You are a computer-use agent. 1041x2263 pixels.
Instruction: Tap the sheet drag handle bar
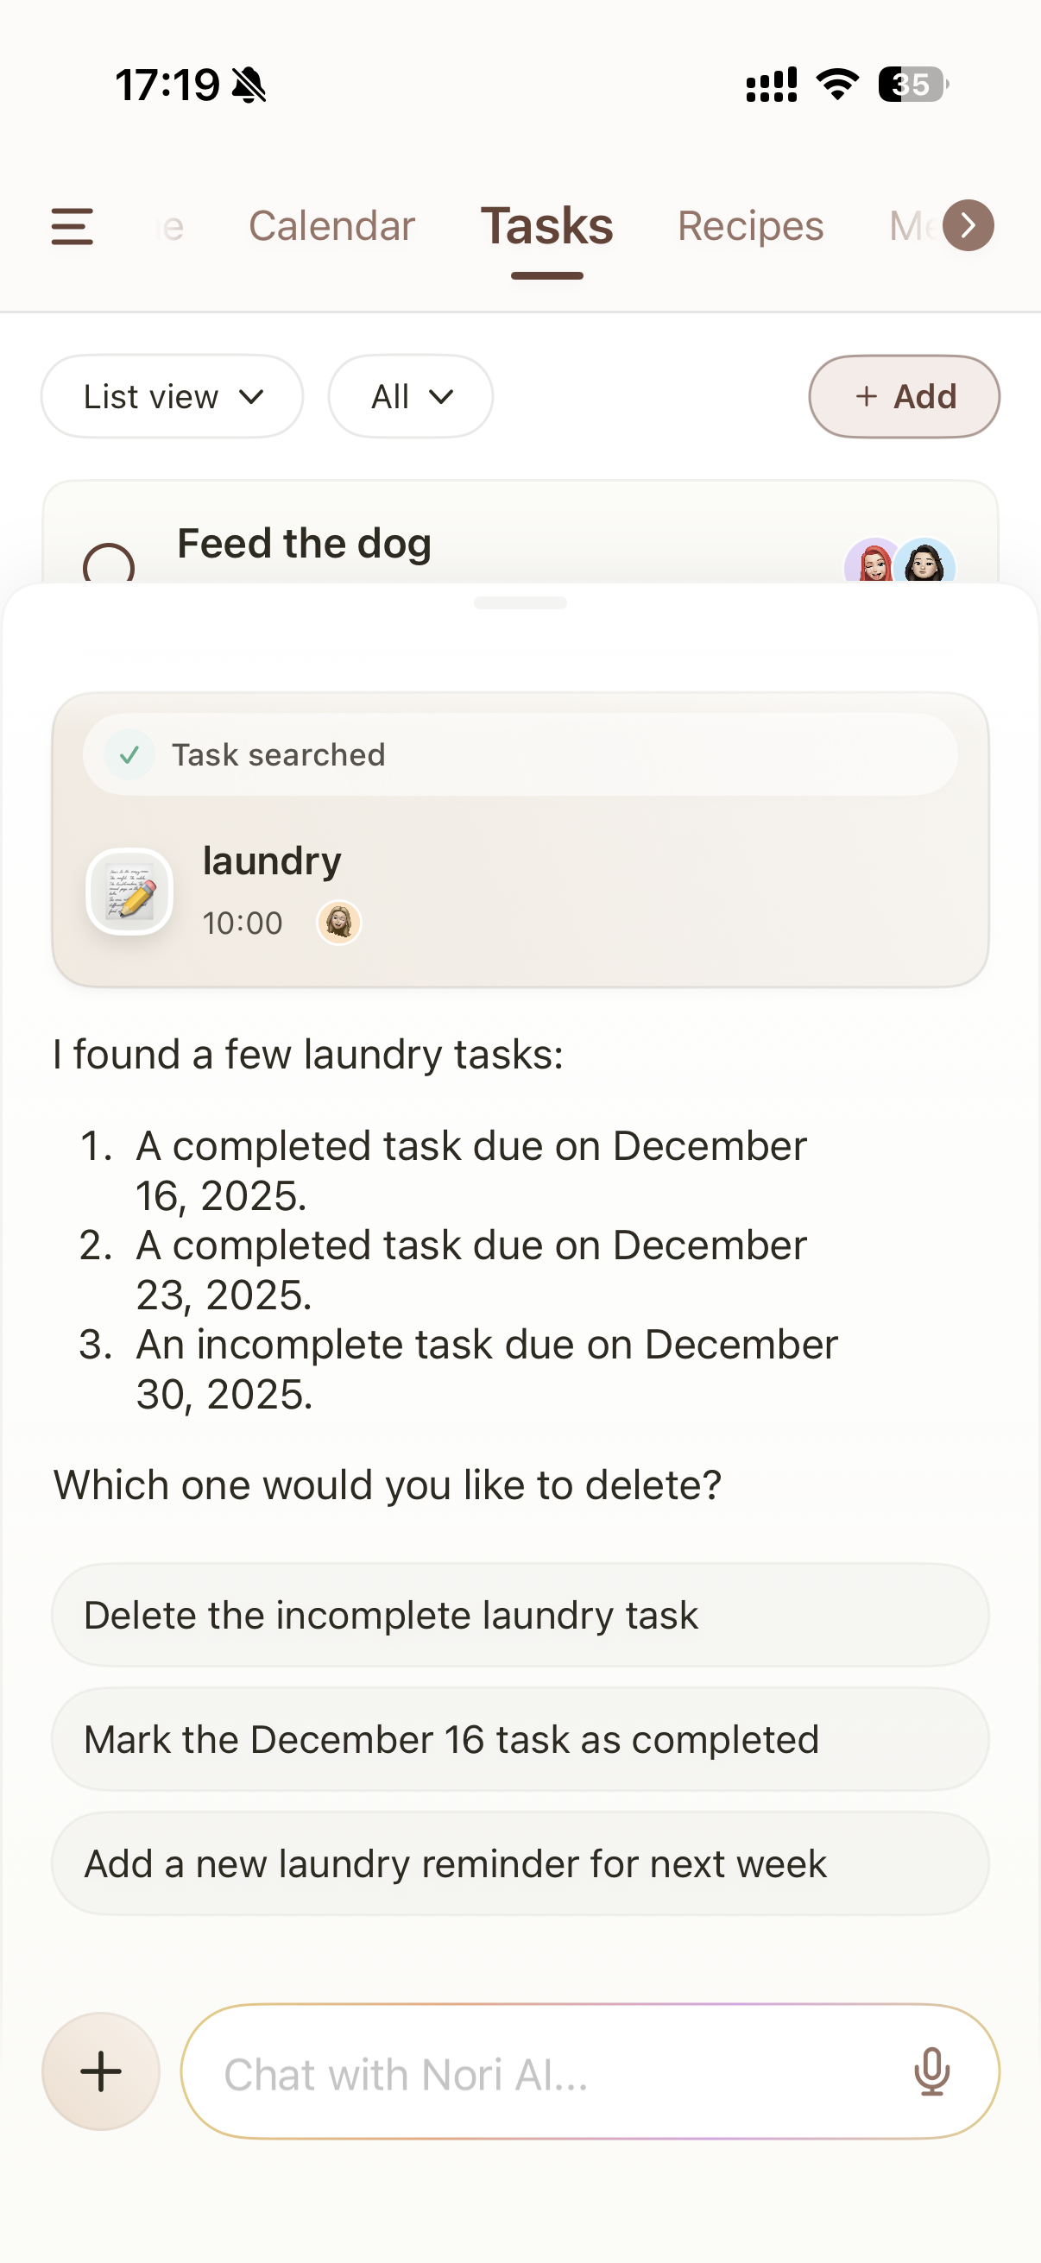click(x=520, y=603)
